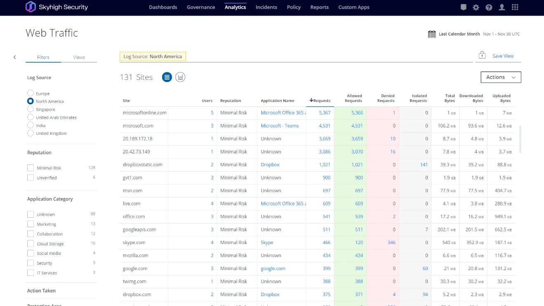This screenshot has width=544, height=306.
Task: Check the Minimal Risk reputation checkbox
Action: (x=31, y=168)
